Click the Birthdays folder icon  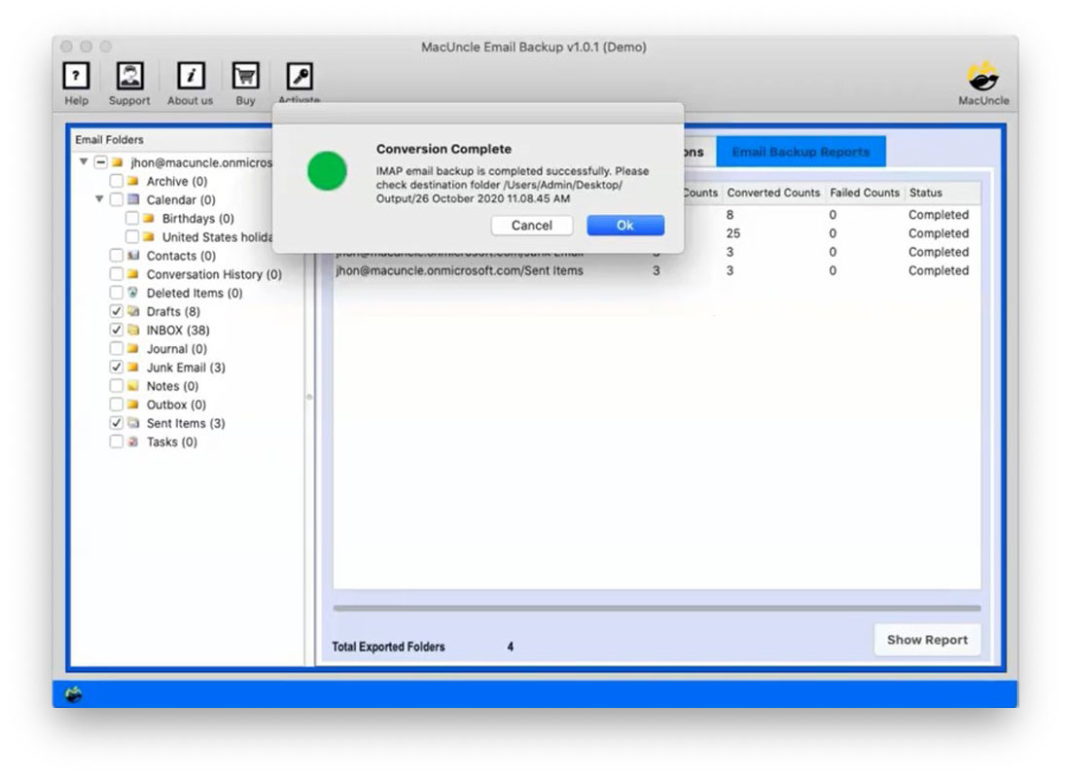point(149,218)
